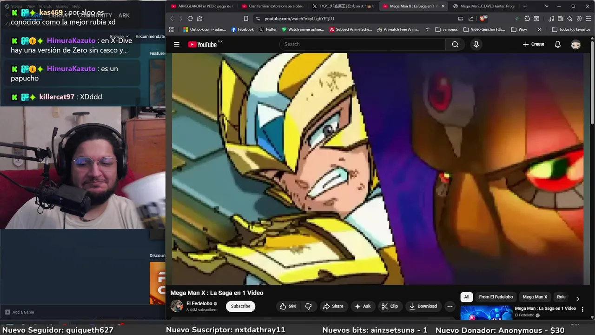
Task: Open LIBRARY tab in Steam window
Action: click(x=59, y=15)
